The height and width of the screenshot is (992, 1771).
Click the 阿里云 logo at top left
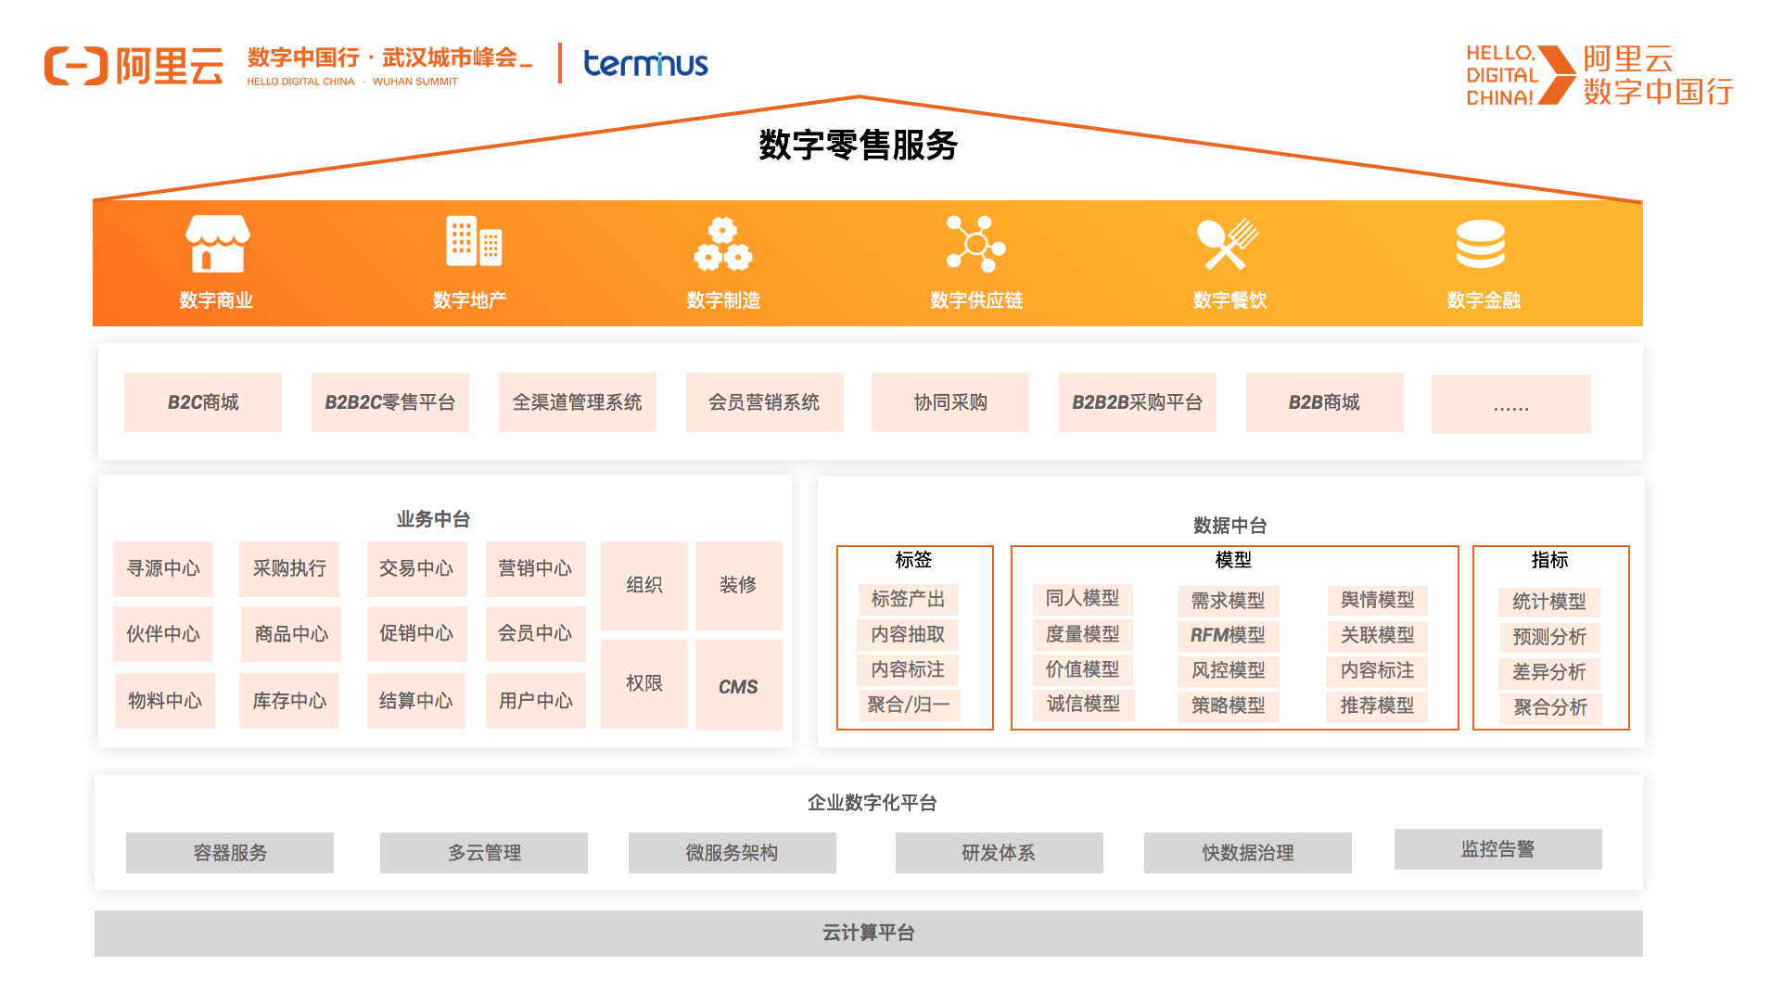(134, 66)
